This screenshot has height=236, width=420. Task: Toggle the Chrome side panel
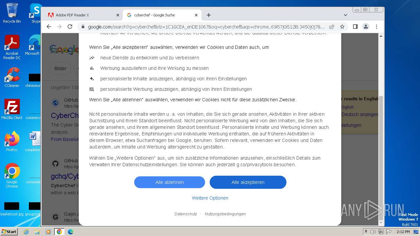coord(355,27)
